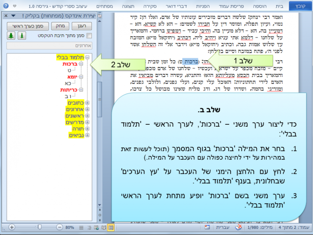Image resolution: width=313 pixels, height=235 pixels.
Task: Switch to Draft view icon
Action: (x=81, y=227)
